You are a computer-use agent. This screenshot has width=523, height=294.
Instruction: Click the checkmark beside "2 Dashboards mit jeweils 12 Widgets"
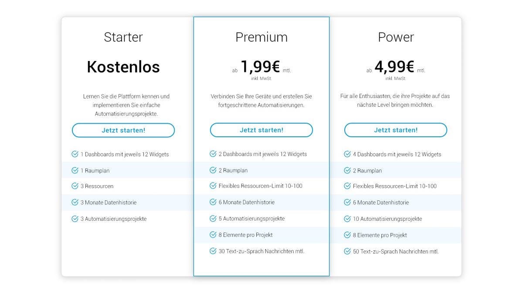212,154
